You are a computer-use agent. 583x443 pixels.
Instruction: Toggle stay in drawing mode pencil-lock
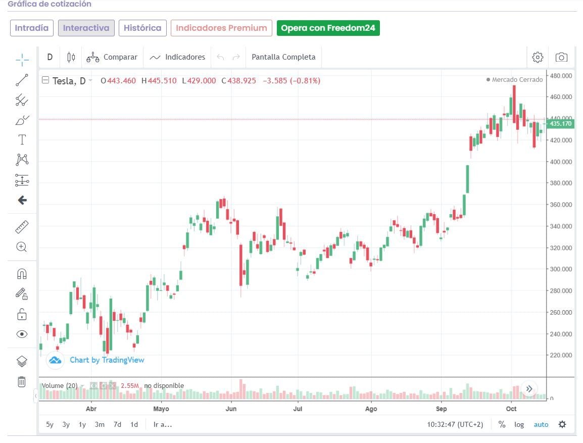pyautogui.click(x=22, y=294)
